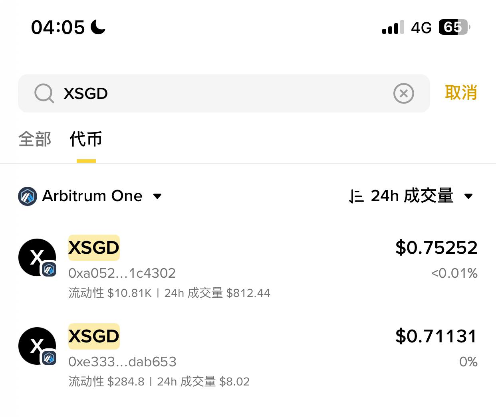Click contract address 0xa052...1c4302

tap(122, 273)
